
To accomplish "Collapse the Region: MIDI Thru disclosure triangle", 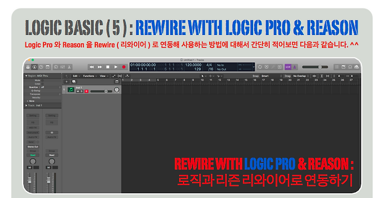I will pyautogui.click(x=26, y=76).
